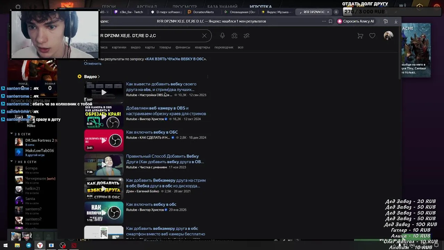Open the three-dots page menu in address bar
The width and height of the screenshot is (444, 250).
pos(324,21)
